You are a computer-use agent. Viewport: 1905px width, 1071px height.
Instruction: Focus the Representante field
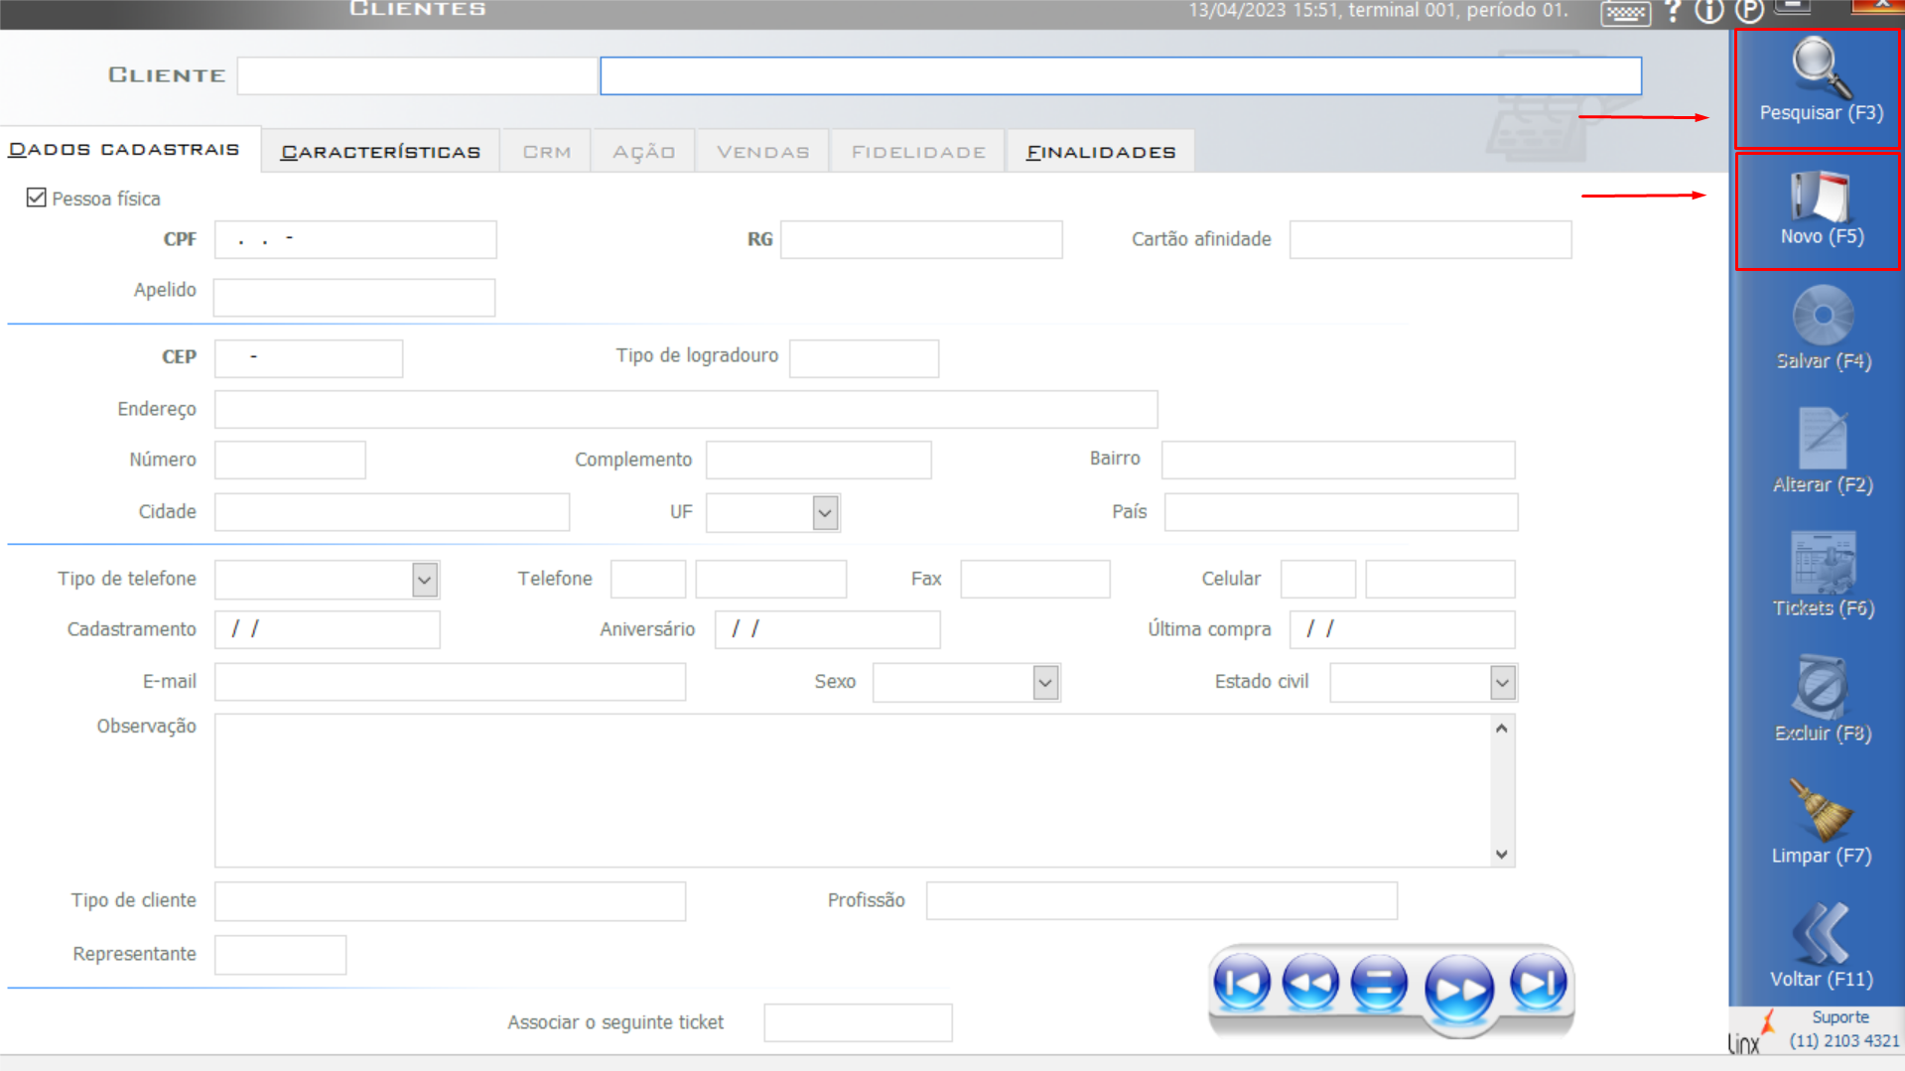281,955
